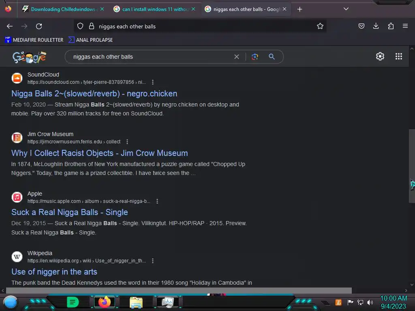Image resolution: width=415 pixels, height=311 pixels.
Task: Click the scroll-down arrow of the page
Action: click(412, 285)
